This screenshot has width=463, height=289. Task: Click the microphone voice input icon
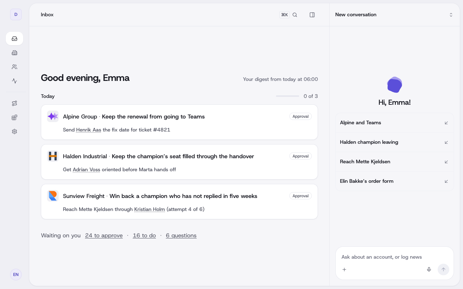click(x=429, y=269)
